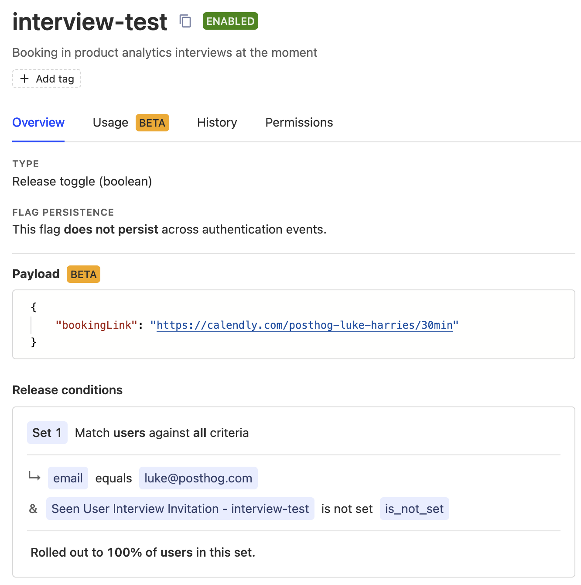
Task: Click the ampersand icon before second condition
Action: pos(33,509)
